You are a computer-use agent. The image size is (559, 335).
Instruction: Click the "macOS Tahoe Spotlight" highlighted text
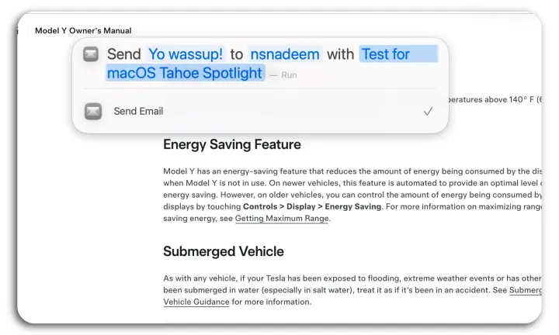point(185,73)
